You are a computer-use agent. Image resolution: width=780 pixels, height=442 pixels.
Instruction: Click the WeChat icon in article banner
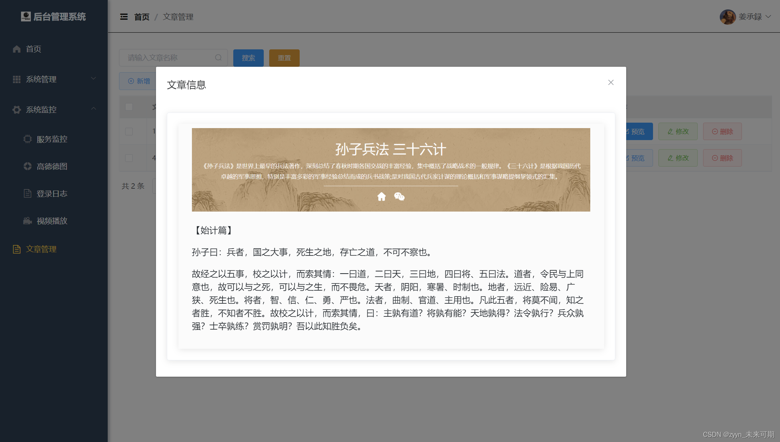(x=399, y=197)
